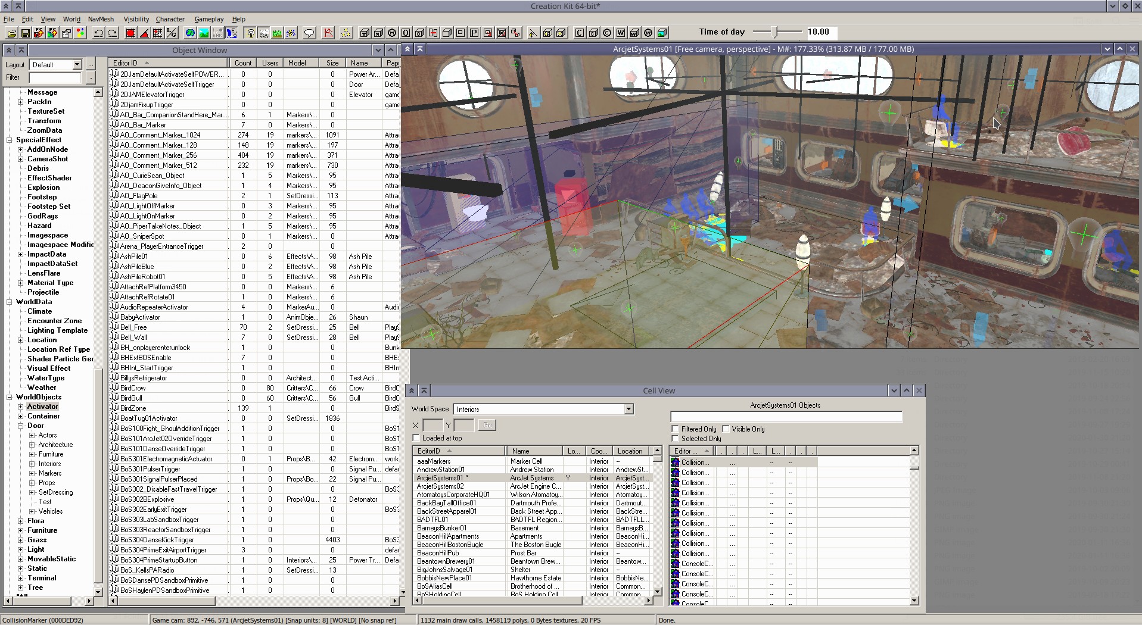The width and height of the screenshot is (1142, 625).
Task: Click the Time of day slider handle
Action: [x=775, y=32]
